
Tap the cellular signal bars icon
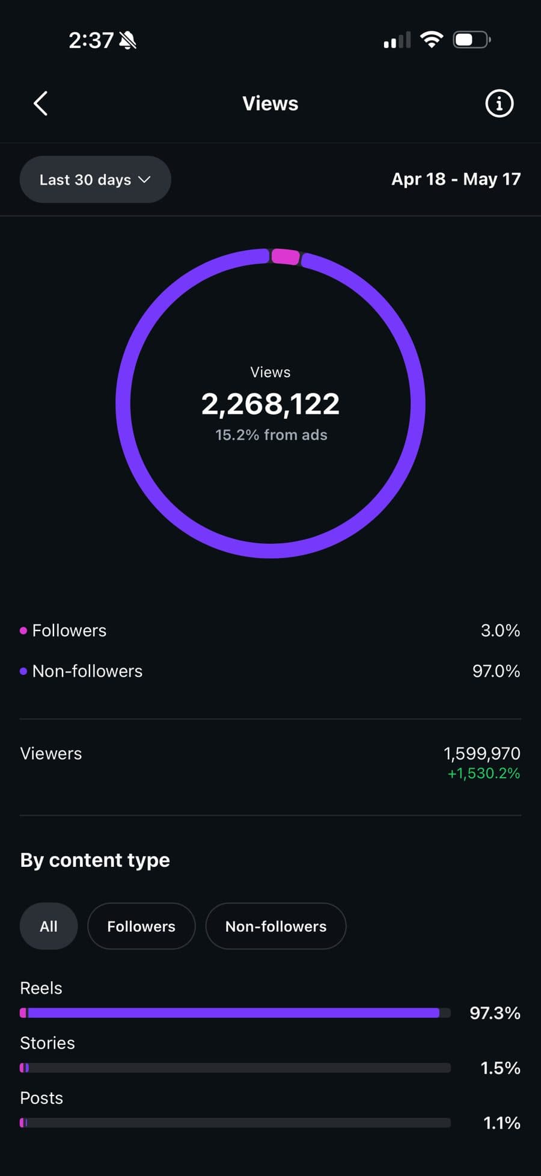(397, 40)
